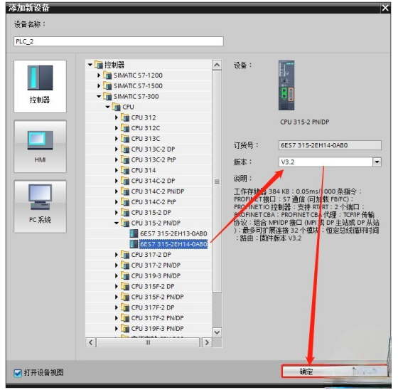408x390 pixels.
Task: Click the SIMATIC S7-1200 folder icon
Action: (107, 75)
